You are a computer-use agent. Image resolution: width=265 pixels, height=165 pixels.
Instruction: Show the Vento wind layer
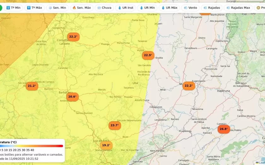tap(190, 8)
